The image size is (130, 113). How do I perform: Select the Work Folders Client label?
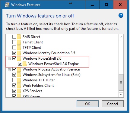(x=38, y=86)
